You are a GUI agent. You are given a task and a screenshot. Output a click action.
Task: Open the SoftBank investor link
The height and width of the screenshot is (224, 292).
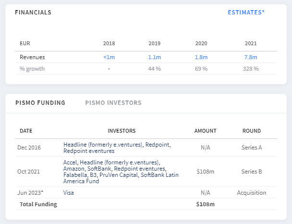(x=99, y=169)
